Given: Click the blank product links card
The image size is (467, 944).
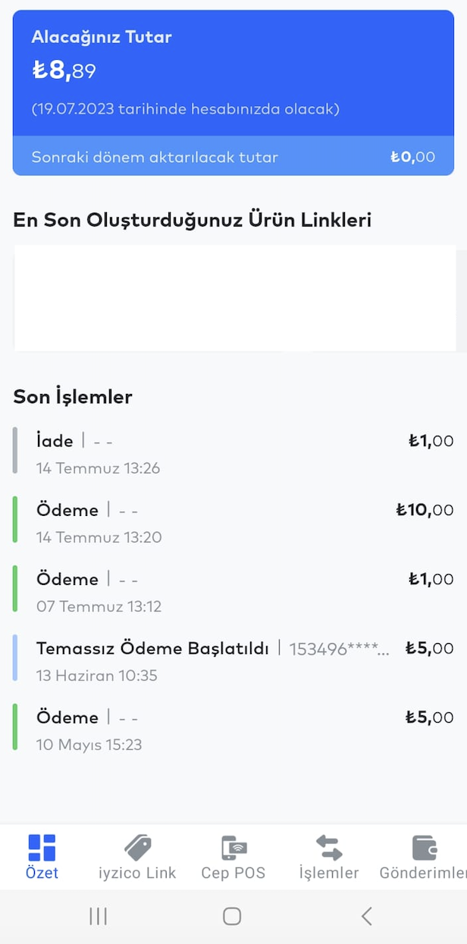Looking at the screenshot, I should 233,298.
